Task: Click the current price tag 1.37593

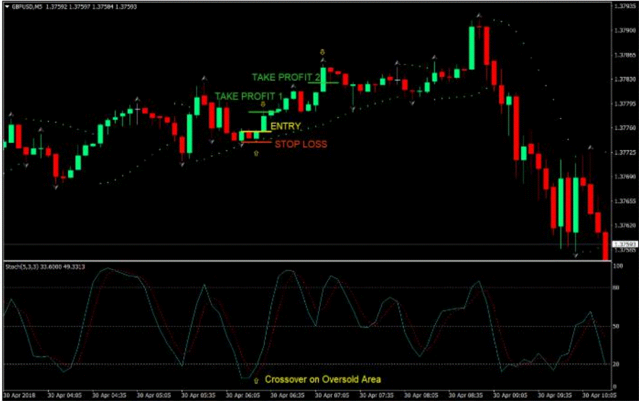Action: 626,244
